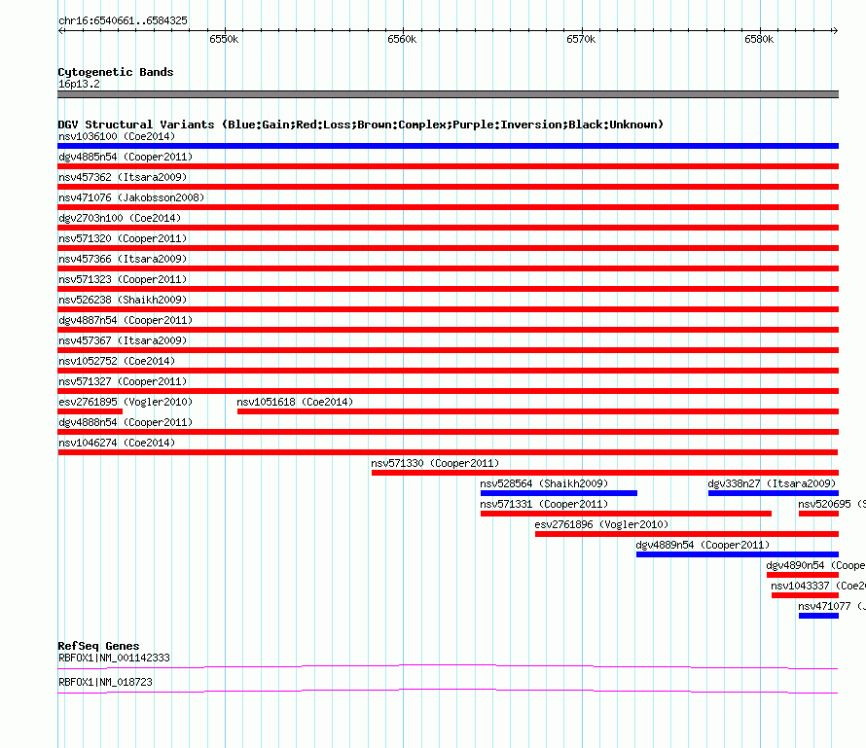Click the 6580k ruler label
Viewport: 866px width, 748px height.
coord(759,39)
